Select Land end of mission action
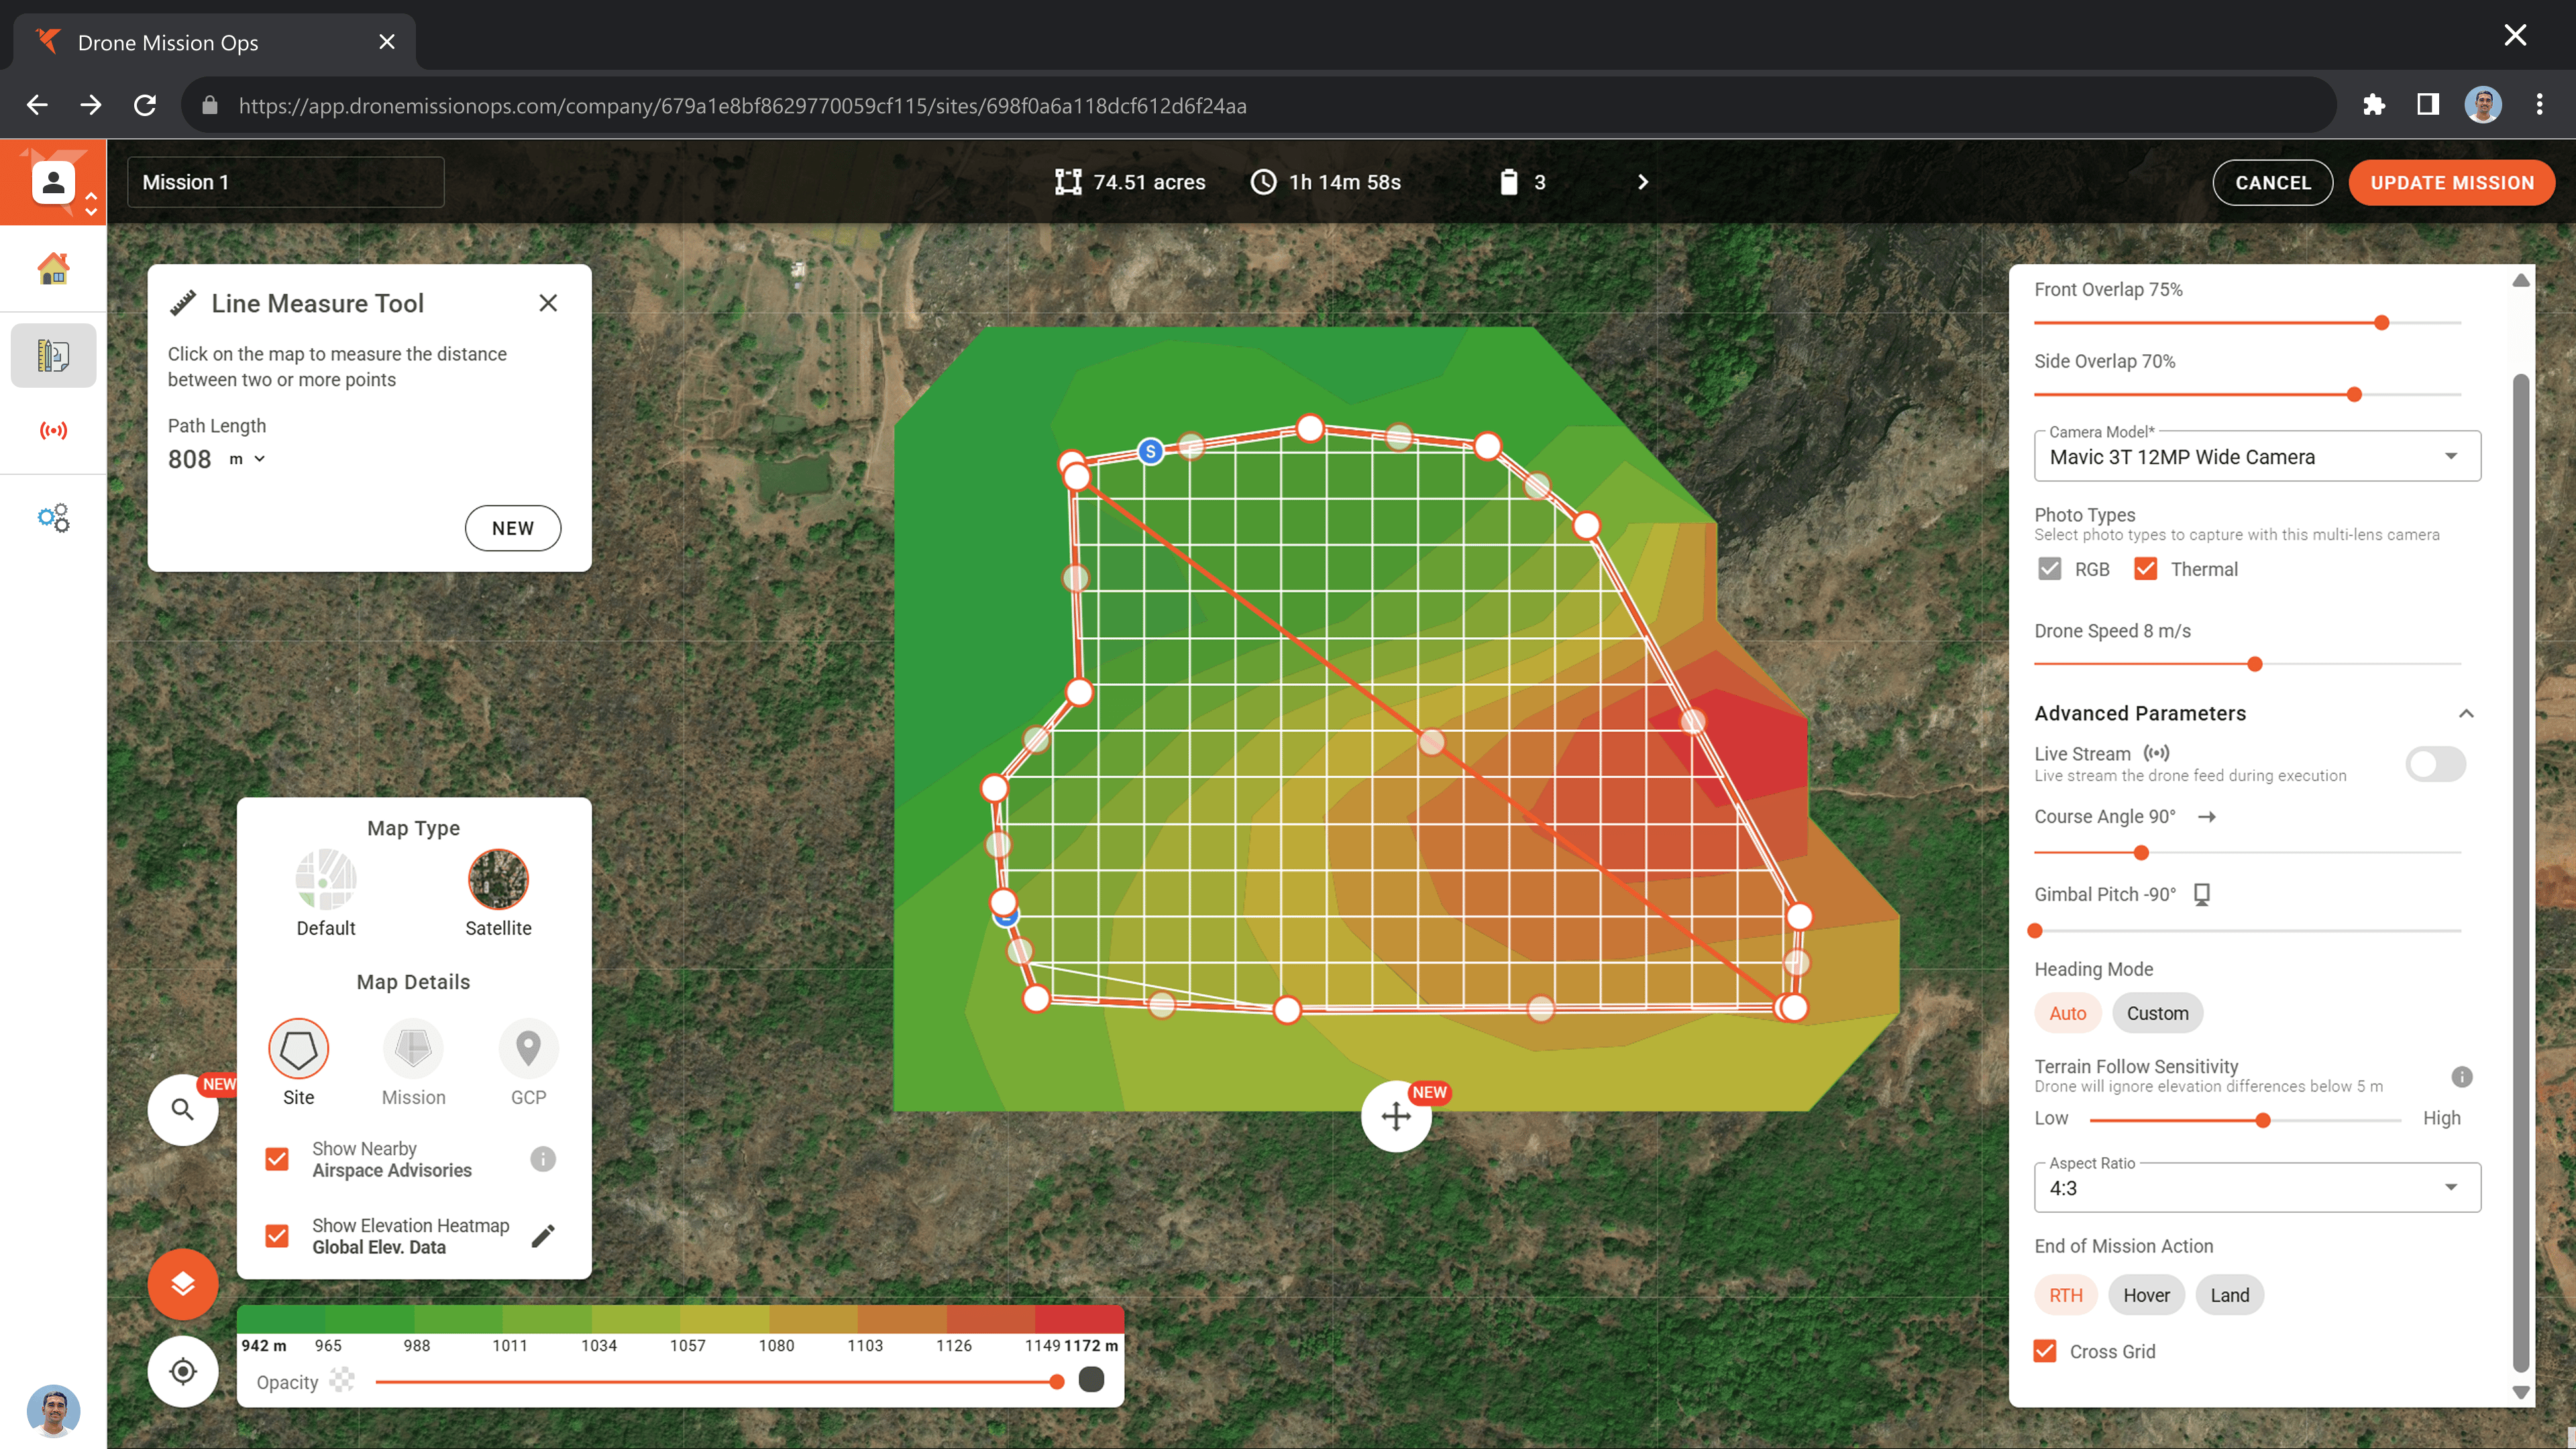The height and width of the screenshot is (1449, 2576). (2230, 1295)
